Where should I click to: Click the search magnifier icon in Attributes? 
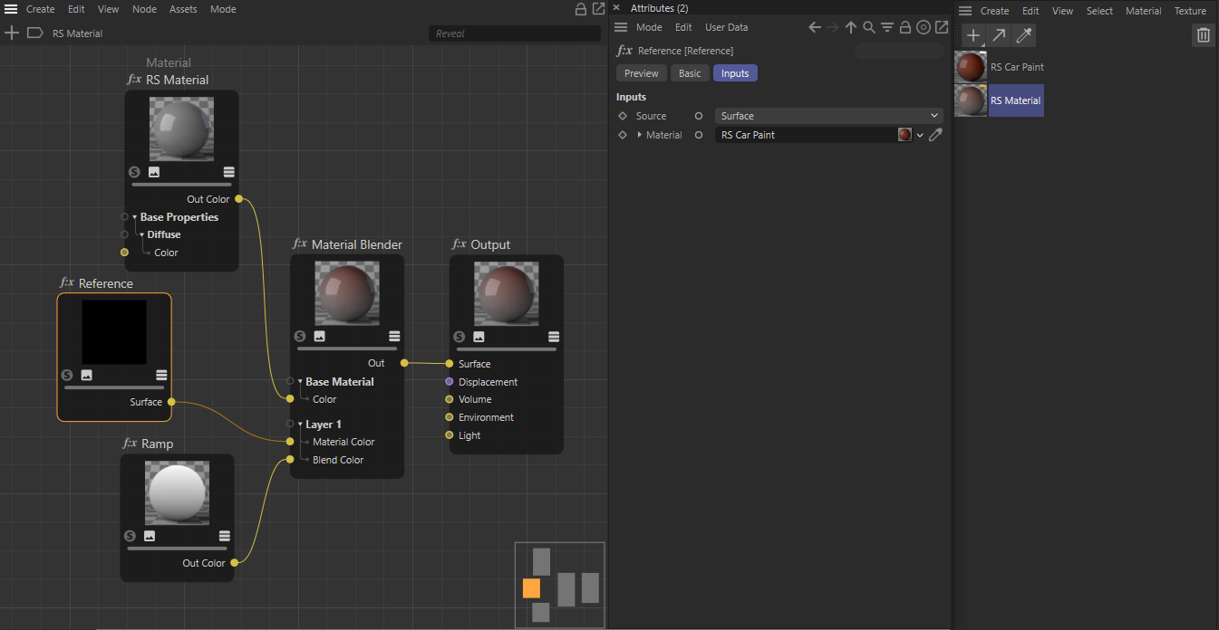pos(869,27)
